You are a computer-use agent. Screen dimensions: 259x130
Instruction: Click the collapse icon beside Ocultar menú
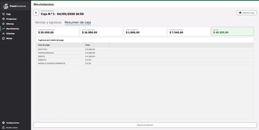tap(4, 128)
